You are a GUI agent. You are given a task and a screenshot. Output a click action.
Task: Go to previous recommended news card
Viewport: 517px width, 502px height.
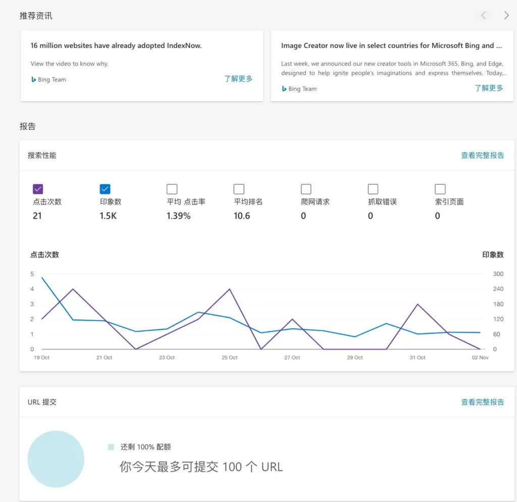click(x=484, y=15)
